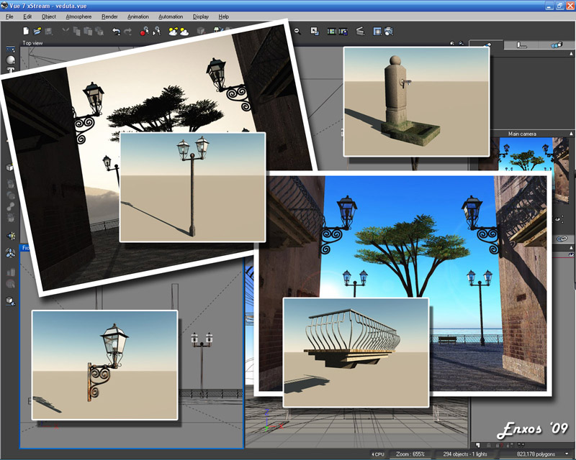576x460 pixels.
Task: Toggle the eye visibility icon in layers panel
Action: pyautogui.click(x=571, y=254)
